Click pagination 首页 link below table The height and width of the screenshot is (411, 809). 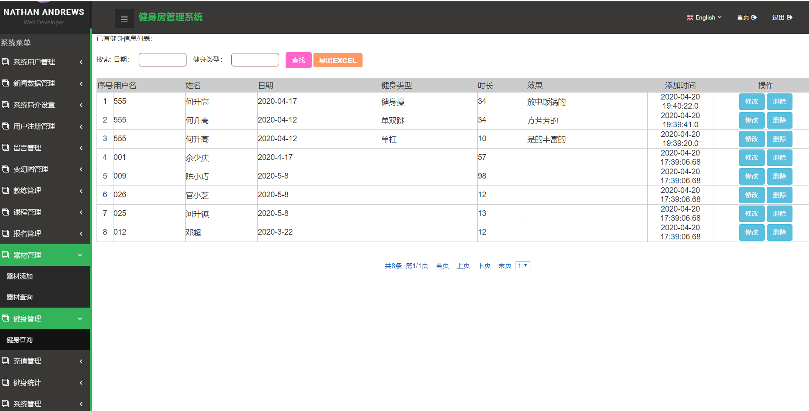442,265
